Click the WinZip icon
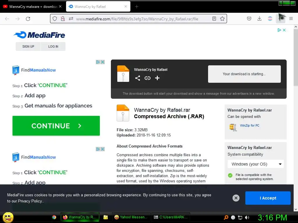This screenshot has height=223, width=298. (x=233, y=127)
